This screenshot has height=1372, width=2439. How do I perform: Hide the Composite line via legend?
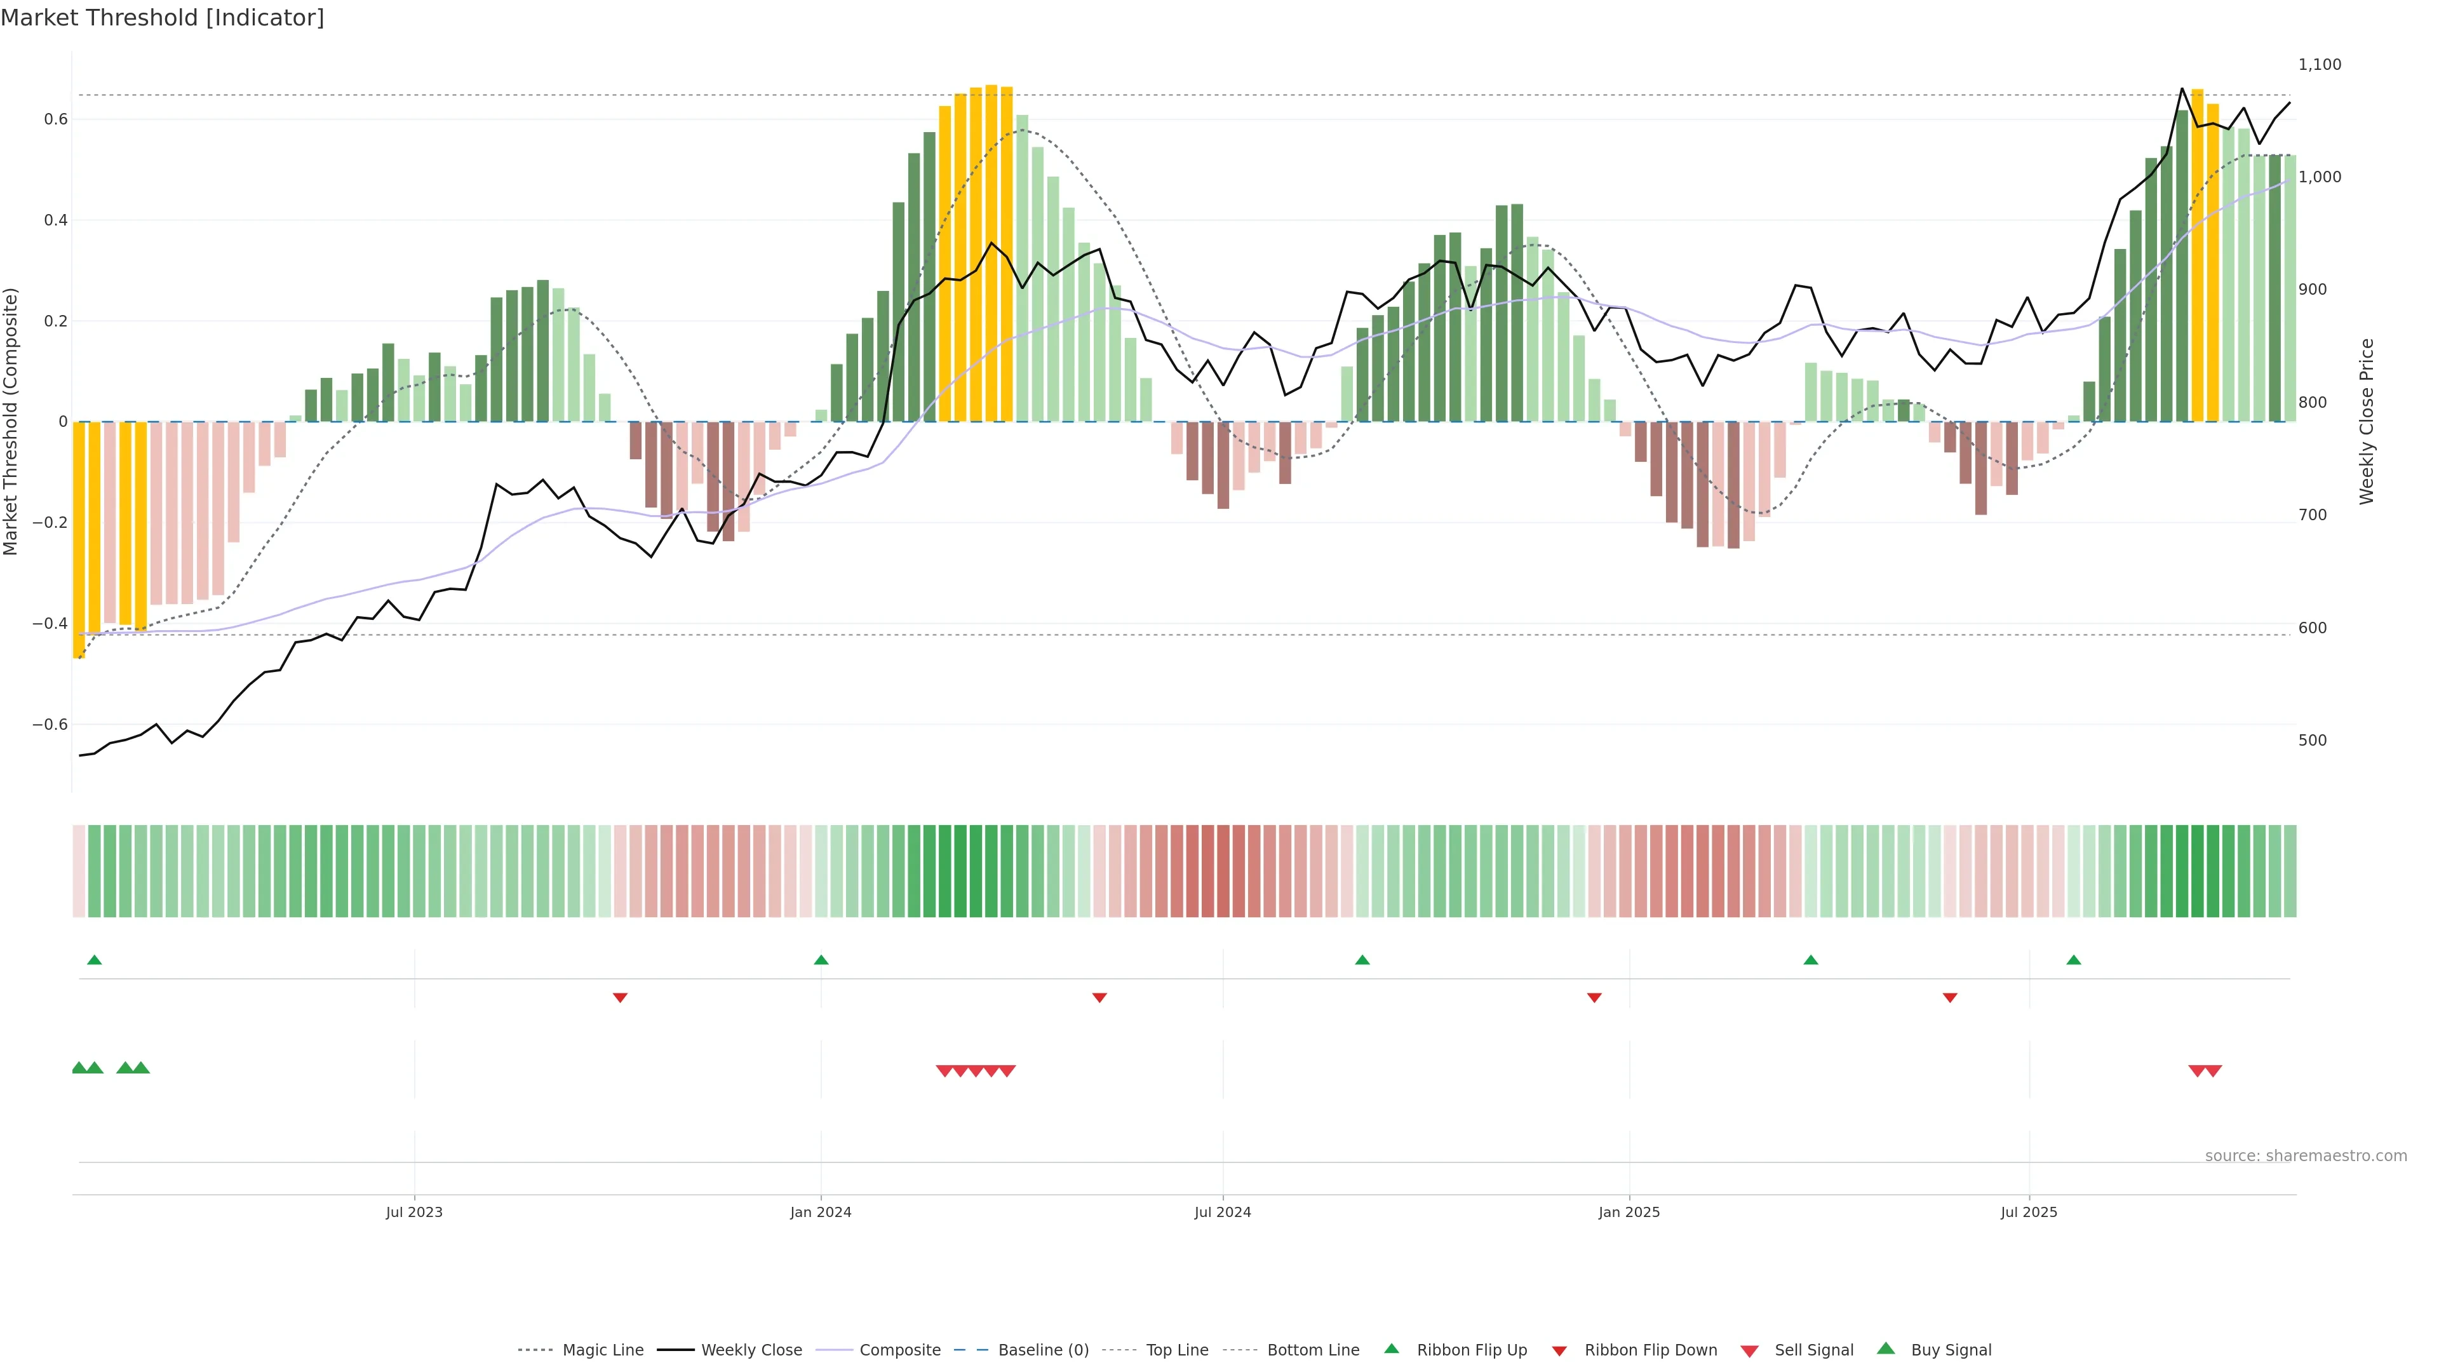[x=899, y=1350]
